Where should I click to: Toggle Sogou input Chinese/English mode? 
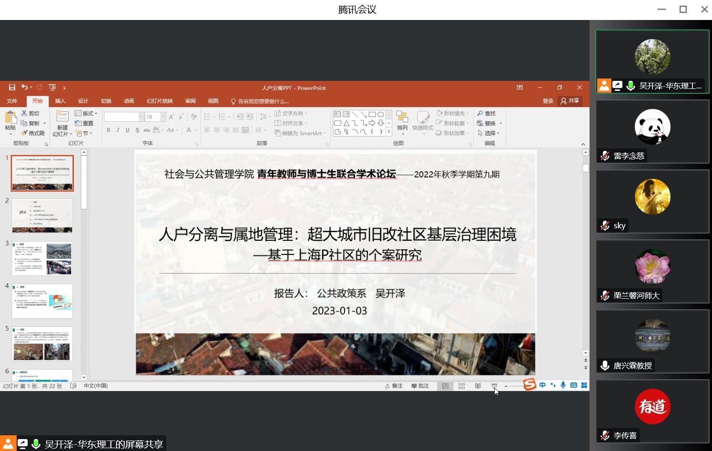pyautogui.click(x=542, y=385)
